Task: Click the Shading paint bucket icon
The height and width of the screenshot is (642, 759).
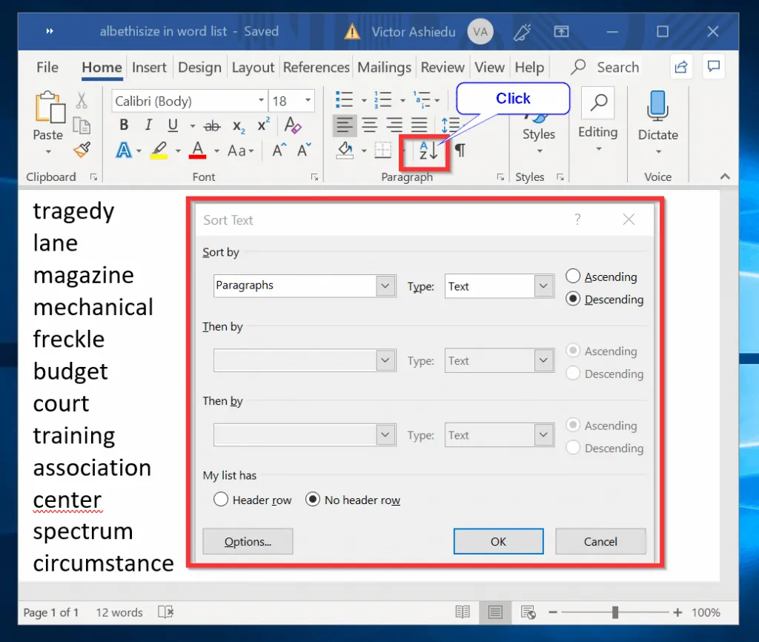Action: click(345, 150)
